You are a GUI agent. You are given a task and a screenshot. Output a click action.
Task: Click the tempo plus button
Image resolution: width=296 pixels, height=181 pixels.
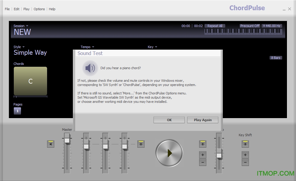[203, 155]
